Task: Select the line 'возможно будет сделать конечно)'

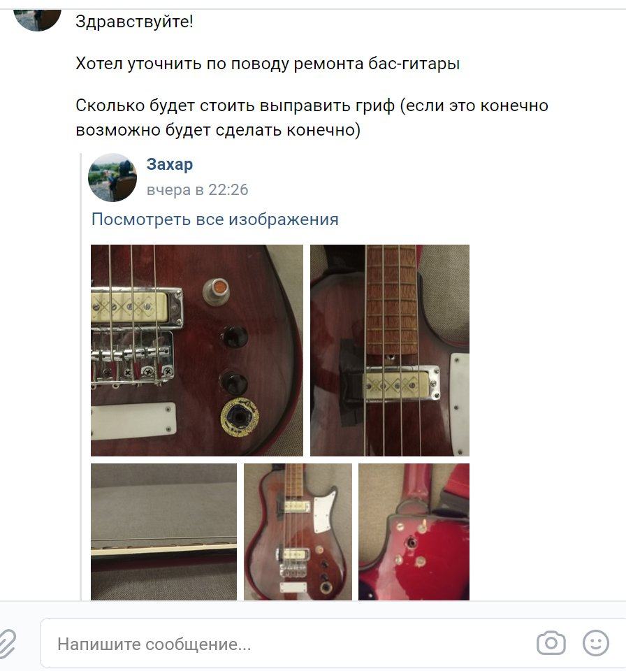Action: (218, 130)
